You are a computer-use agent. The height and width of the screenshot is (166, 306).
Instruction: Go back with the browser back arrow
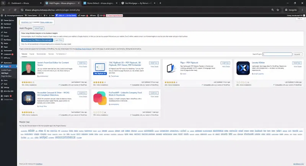tap(4, 10)
